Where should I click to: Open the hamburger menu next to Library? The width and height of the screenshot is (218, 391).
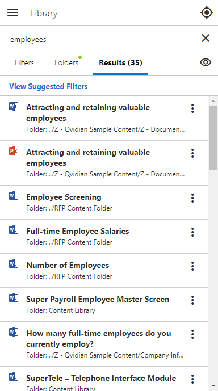point(12,12)
